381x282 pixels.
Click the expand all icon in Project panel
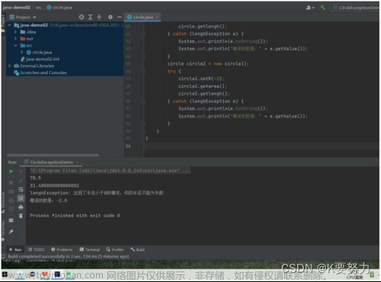click(x=90, y=17)
